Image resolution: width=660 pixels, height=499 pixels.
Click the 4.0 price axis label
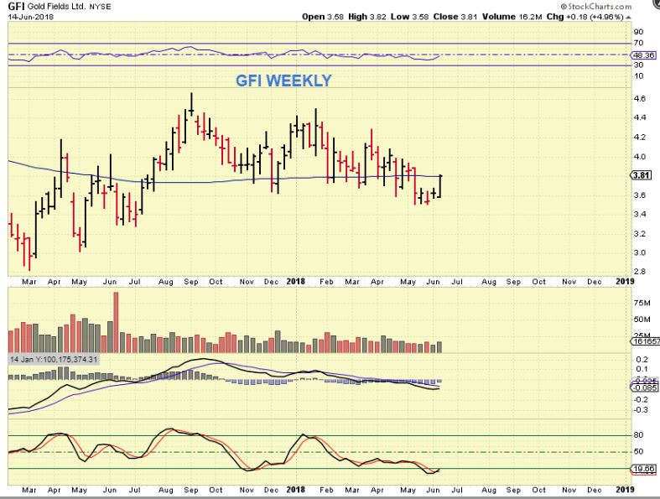(640, 157)
